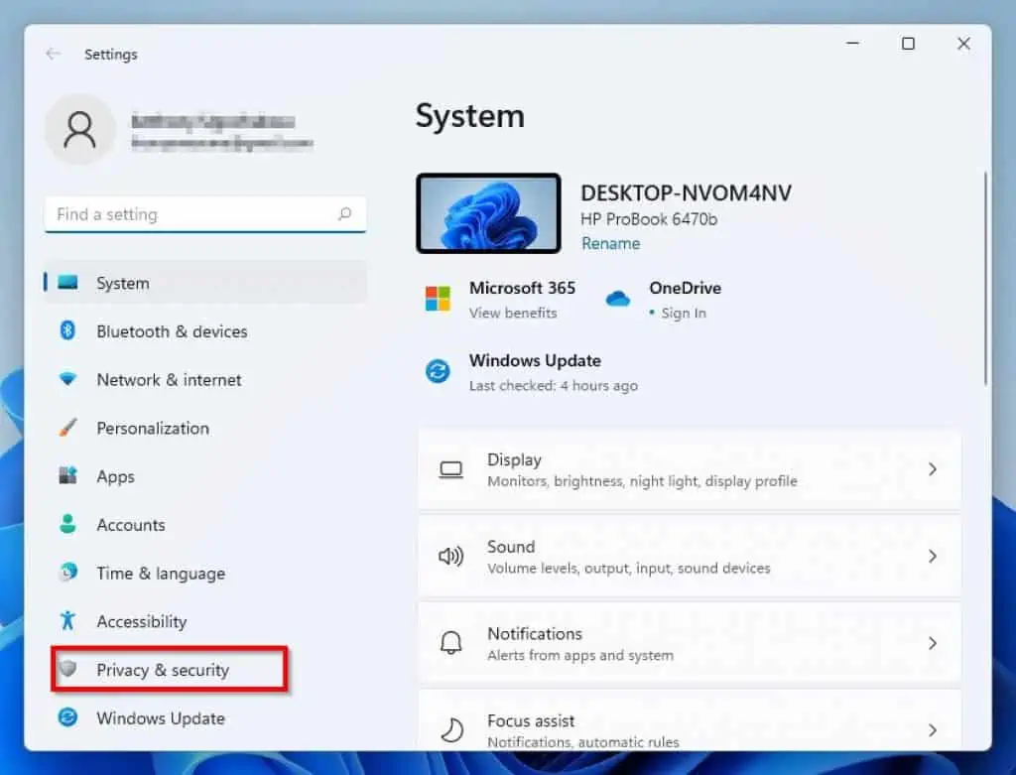This screenshot has width=1016, height=775.
Task: Click the Apps icon in sidebar
Action: click(x=67, y=476)
